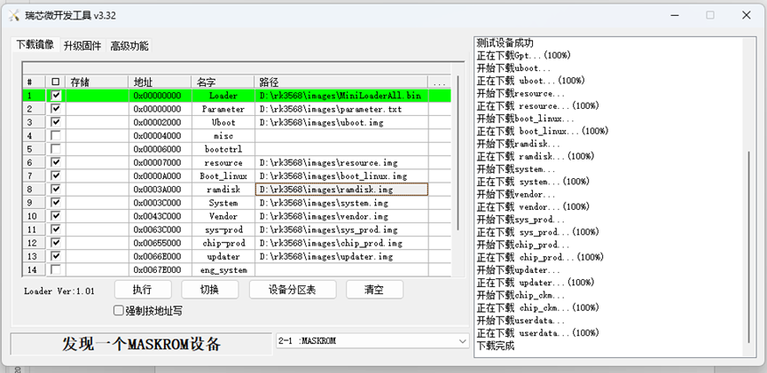Screen dimensions: 767x373
Task: Click the sys_prod.img path cell
Action: (x=341, y=229)
